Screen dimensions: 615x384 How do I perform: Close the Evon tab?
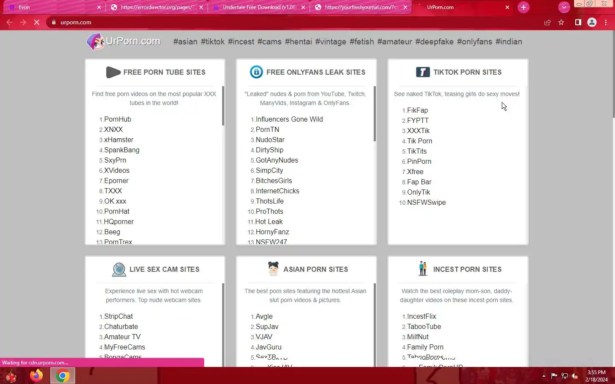click(x=99, y=7)
